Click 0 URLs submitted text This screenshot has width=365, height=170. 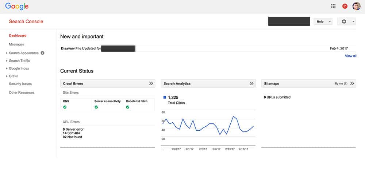click(x=277, y=97)
